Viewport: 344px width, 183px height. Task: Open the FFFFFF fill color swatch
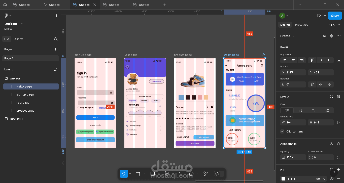coord(283,179)
